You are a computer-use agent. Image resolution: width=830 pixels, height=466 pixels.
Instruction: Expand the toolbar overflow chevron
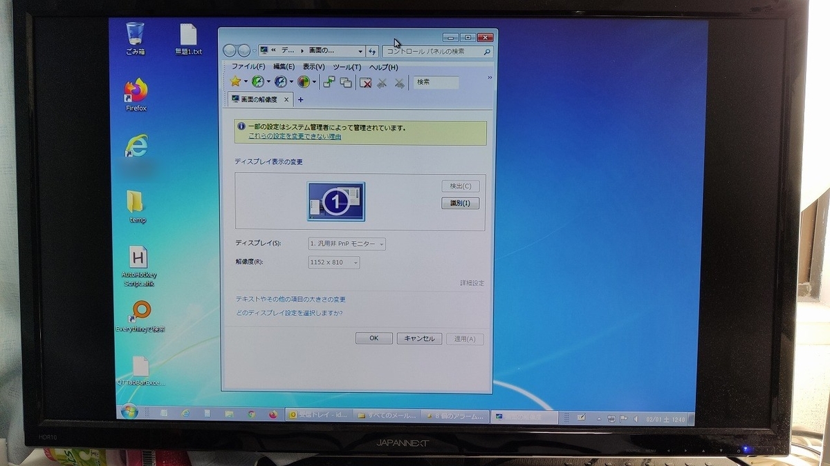(490, 77)
